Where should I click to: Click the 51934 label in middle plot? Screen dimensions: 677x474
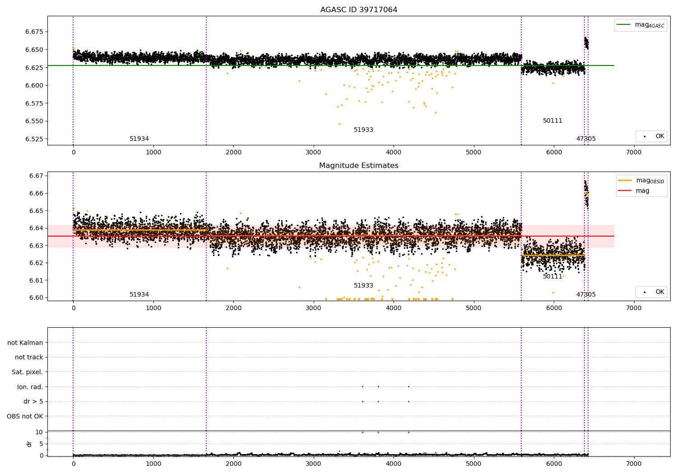pyautogui.click(x=139, y=295)
